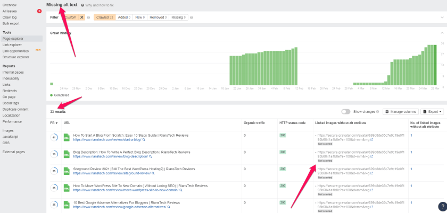447x213 pixels.
Task: Select the Crawled 33 tab
Action: pos(105,17)
